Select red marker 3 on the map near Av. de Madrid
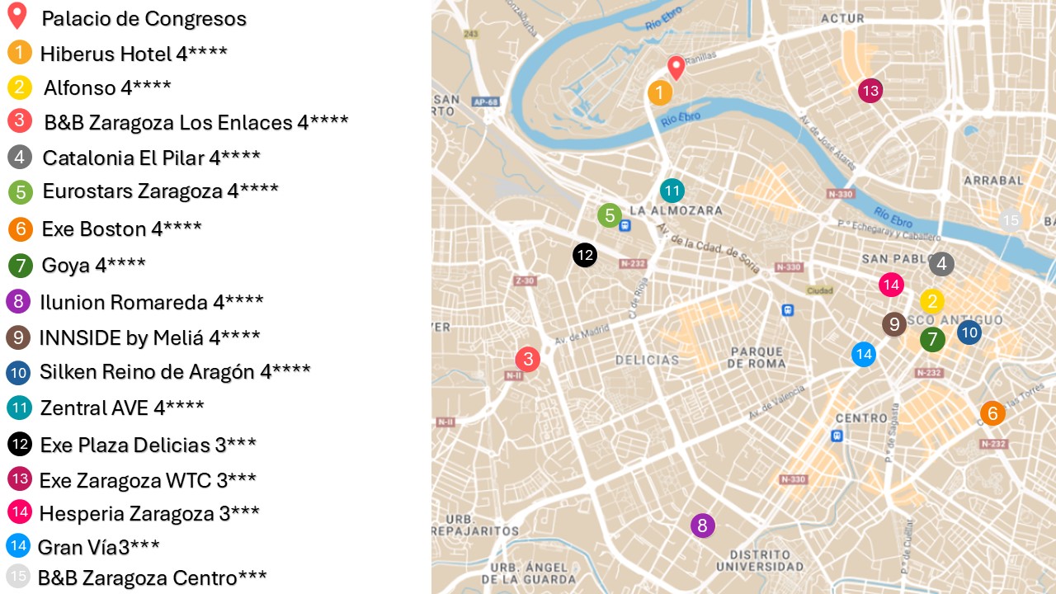1056x594 pixels. [x=527, y=359]
